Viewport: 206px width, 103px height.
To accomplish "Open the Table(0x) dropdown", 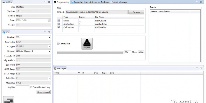I will [x=49, y=78].
